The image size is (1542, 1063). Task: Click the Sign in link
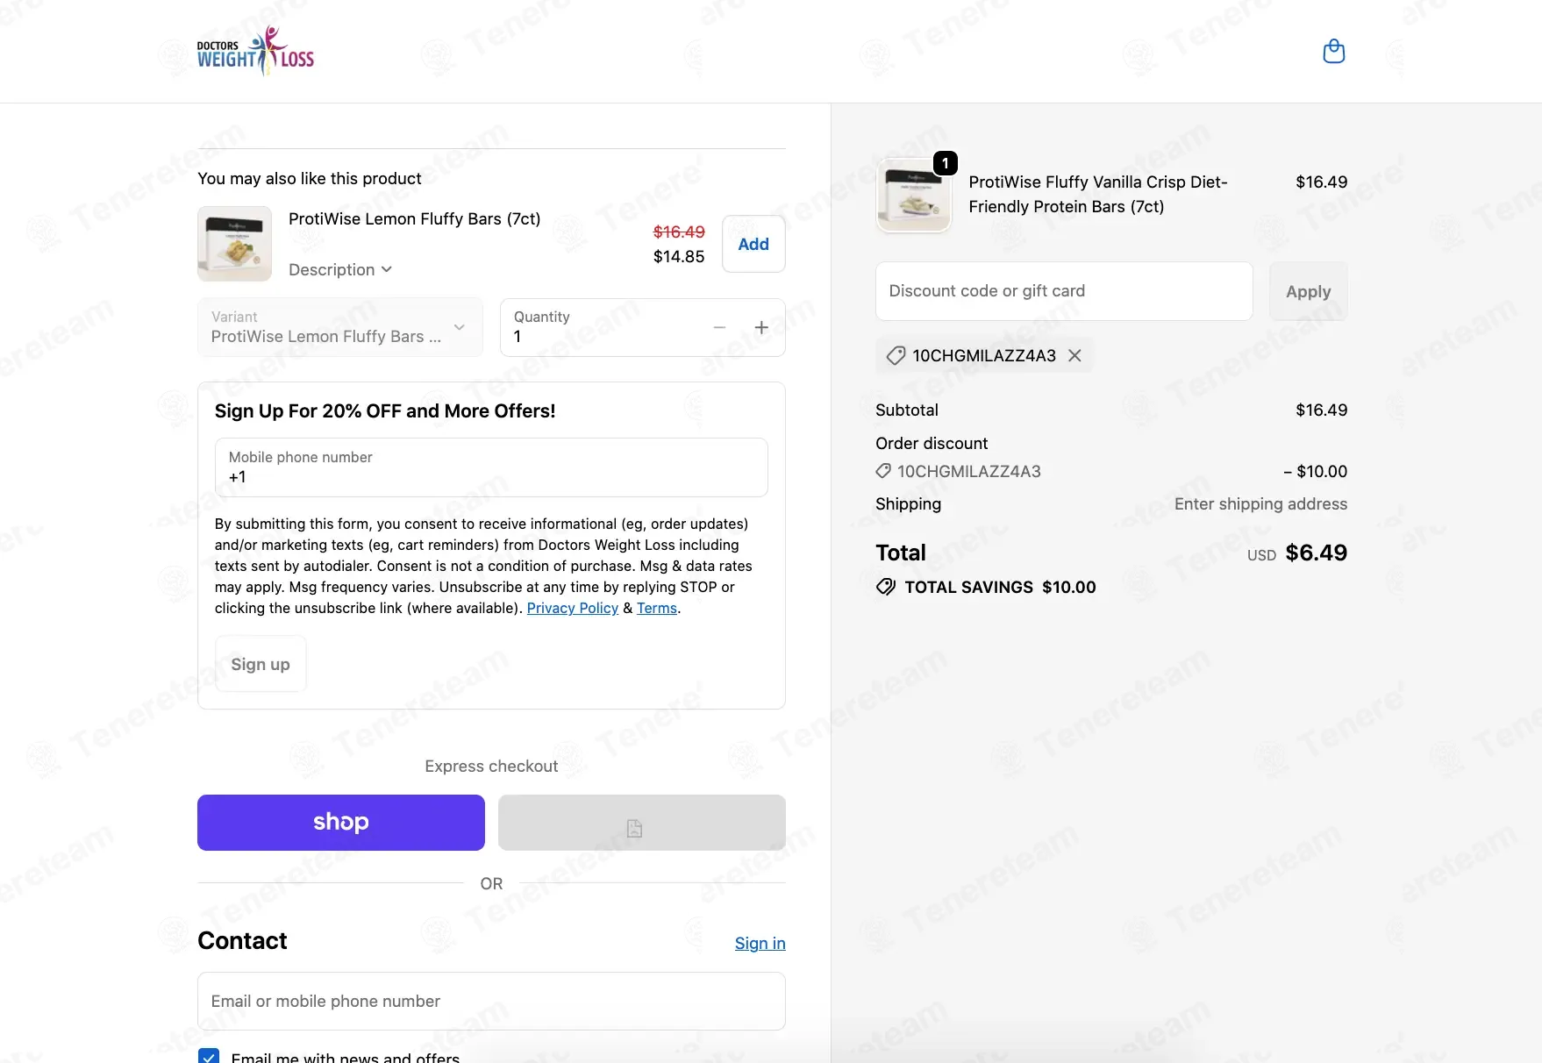point(760,943)
